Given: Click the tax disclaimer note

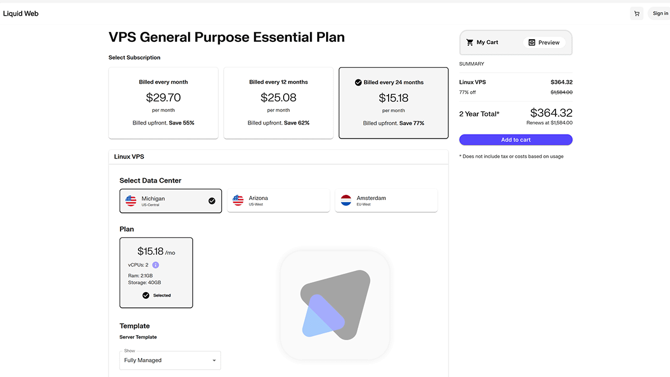Looking at the screenshot, I should [x=511, y=156].
